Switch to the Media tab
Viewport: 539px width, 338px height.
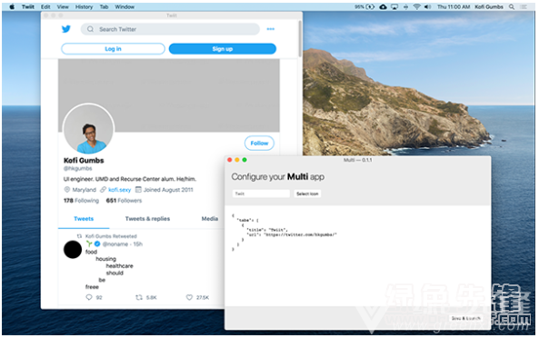tap(210, 219)
